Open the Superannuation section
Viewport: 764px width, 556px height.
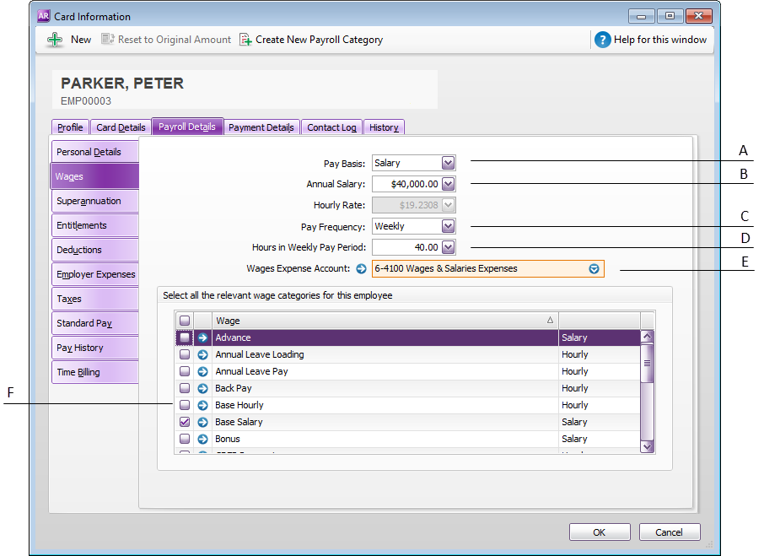click(95, 201)
